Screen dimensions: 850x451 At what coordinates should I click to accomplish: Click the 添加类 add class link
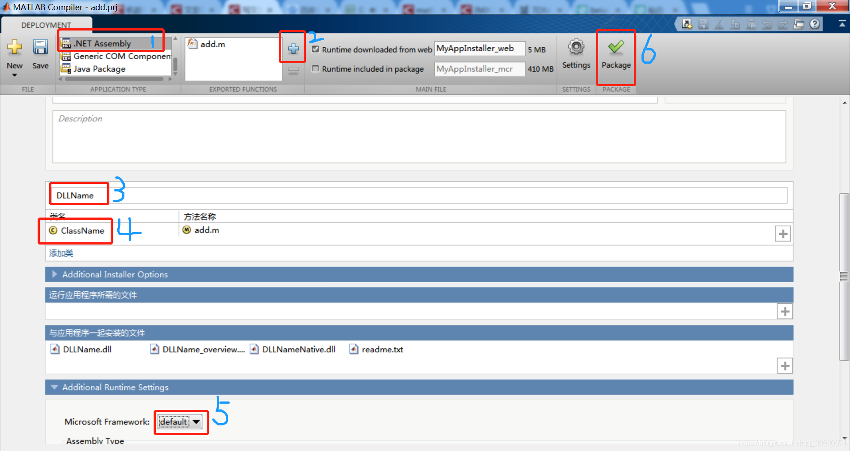(61, 253)
